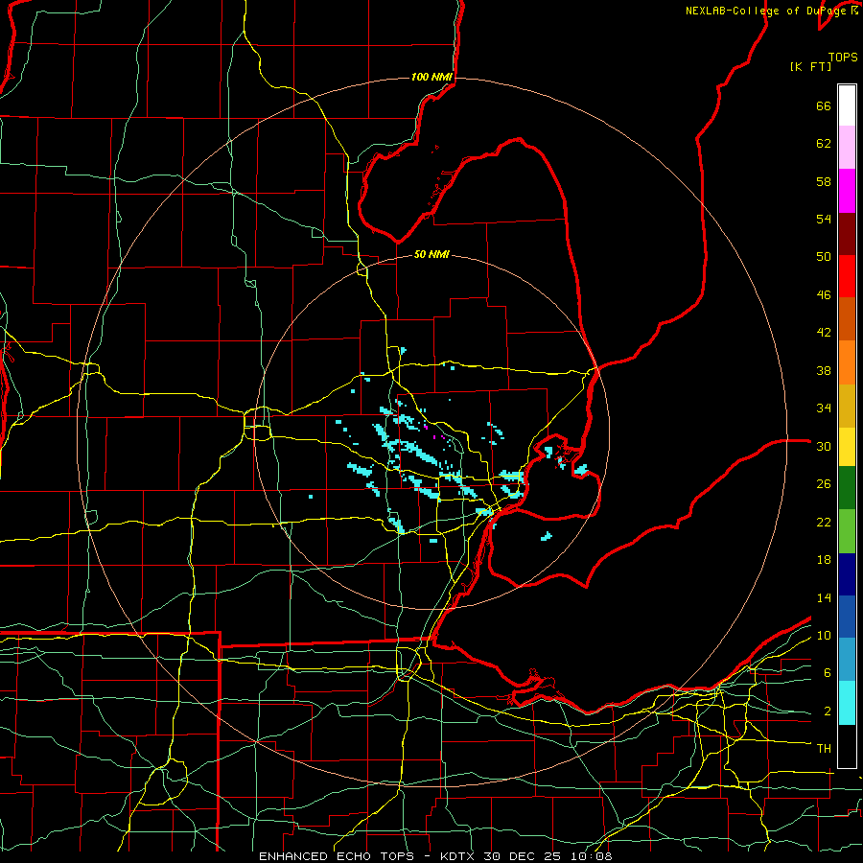Viewport: 863px width, 863px height.
Task: Click the [K FT] units label
Action: (810, 66)
